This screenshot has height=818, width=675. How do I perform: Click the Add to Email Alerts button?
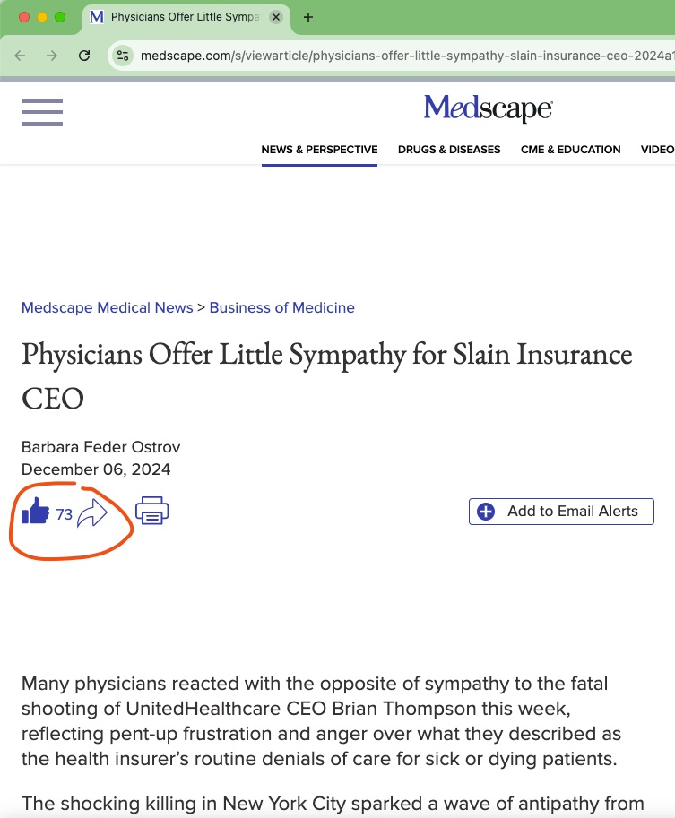561,512
